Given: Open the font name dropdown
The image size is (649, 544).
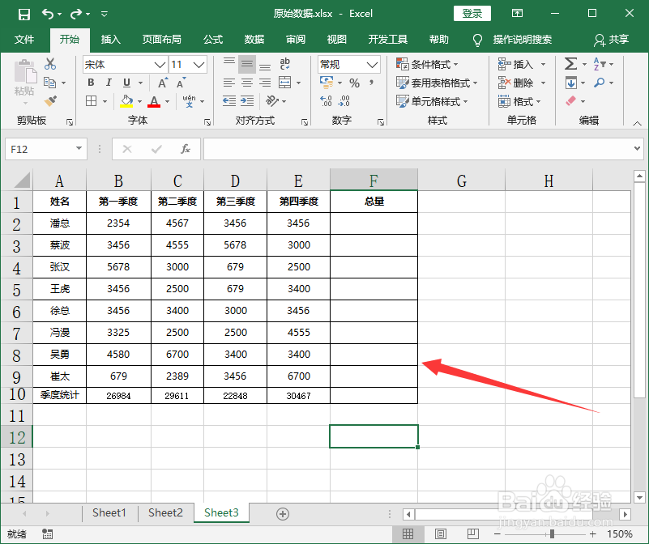Looking at the screenshot, I should point(160,65).
